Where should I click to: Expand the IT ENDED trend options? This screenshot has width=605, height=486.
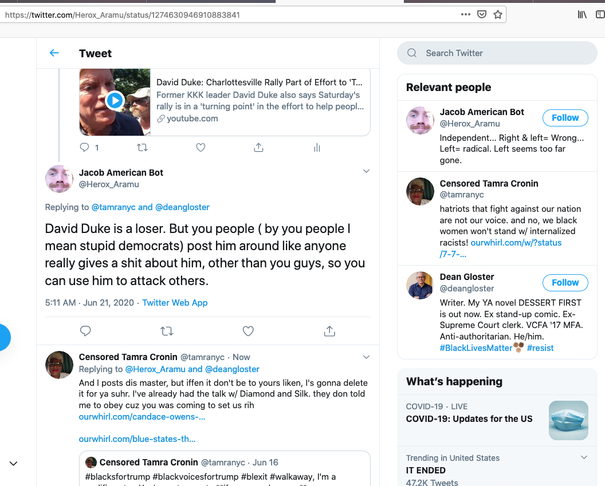(584, 457)
